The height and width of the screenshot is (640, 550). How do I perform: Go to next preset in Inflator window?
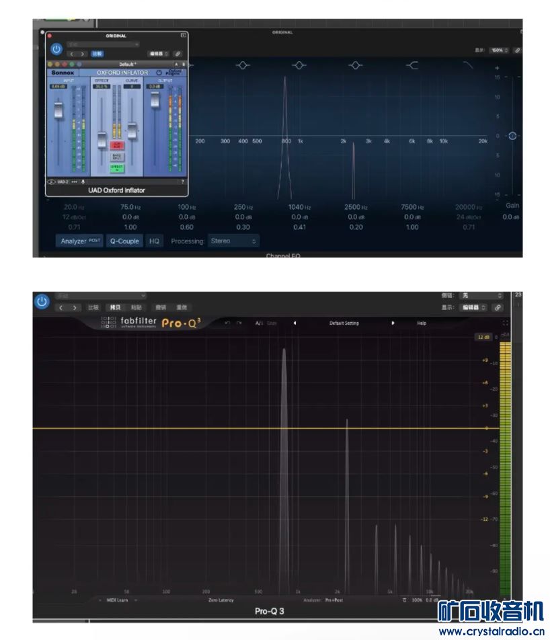[x=83, y=54]
